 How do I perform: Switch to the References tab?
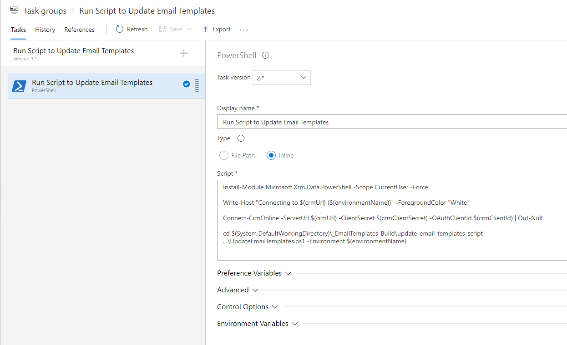coord(79,30)
